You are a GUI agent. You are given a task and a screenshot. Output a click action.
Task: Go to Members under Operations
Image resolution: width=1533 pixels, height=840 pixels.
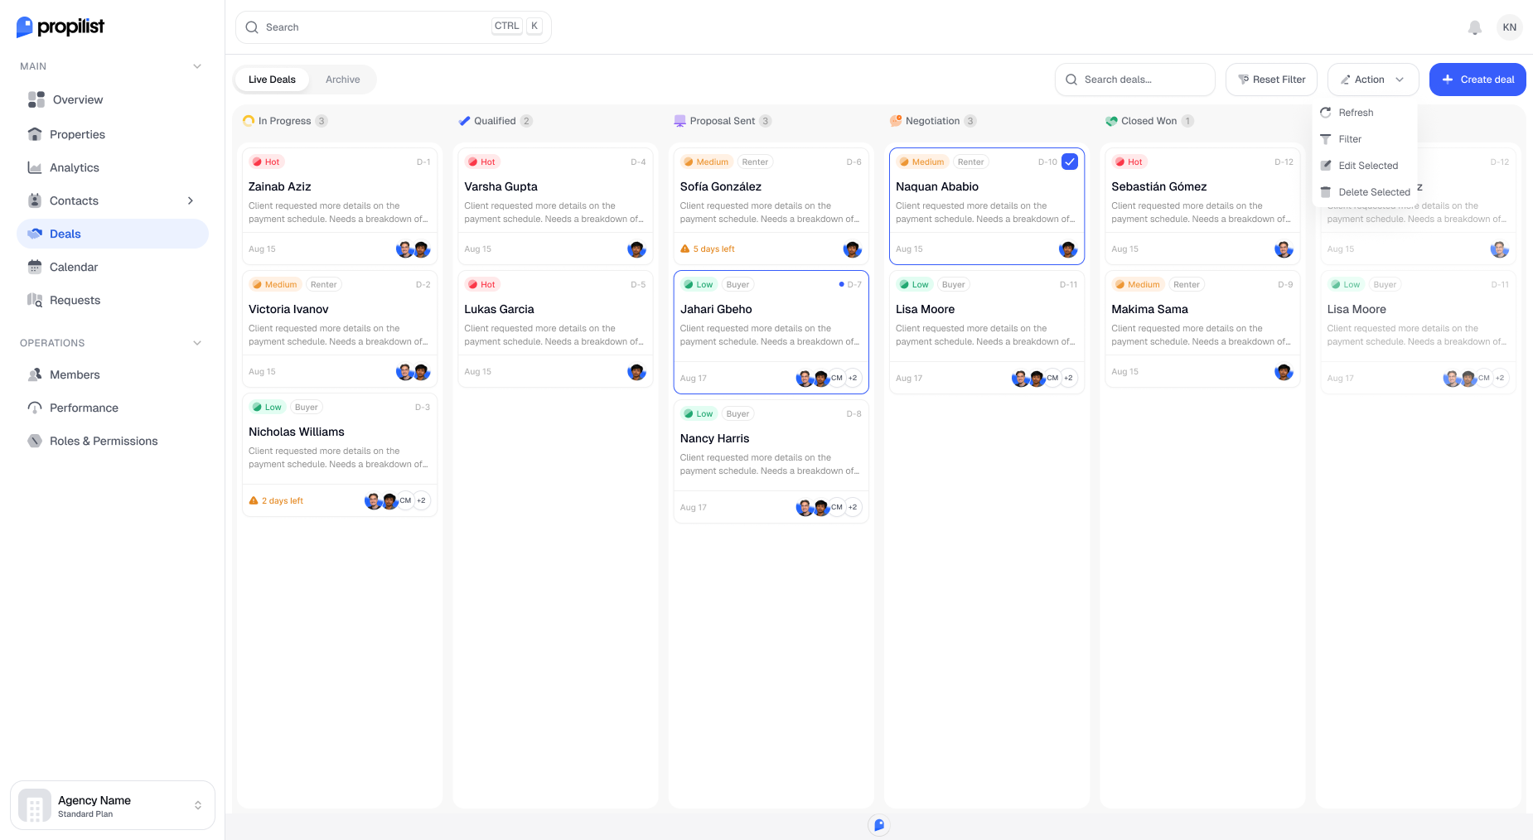coord(74,374)
